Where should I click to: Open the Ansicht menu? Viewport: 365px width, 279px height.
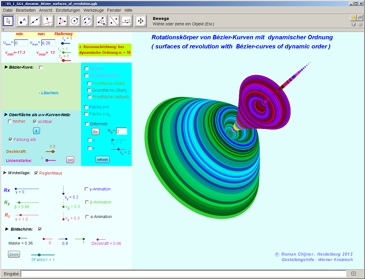(x=46, y=10)
